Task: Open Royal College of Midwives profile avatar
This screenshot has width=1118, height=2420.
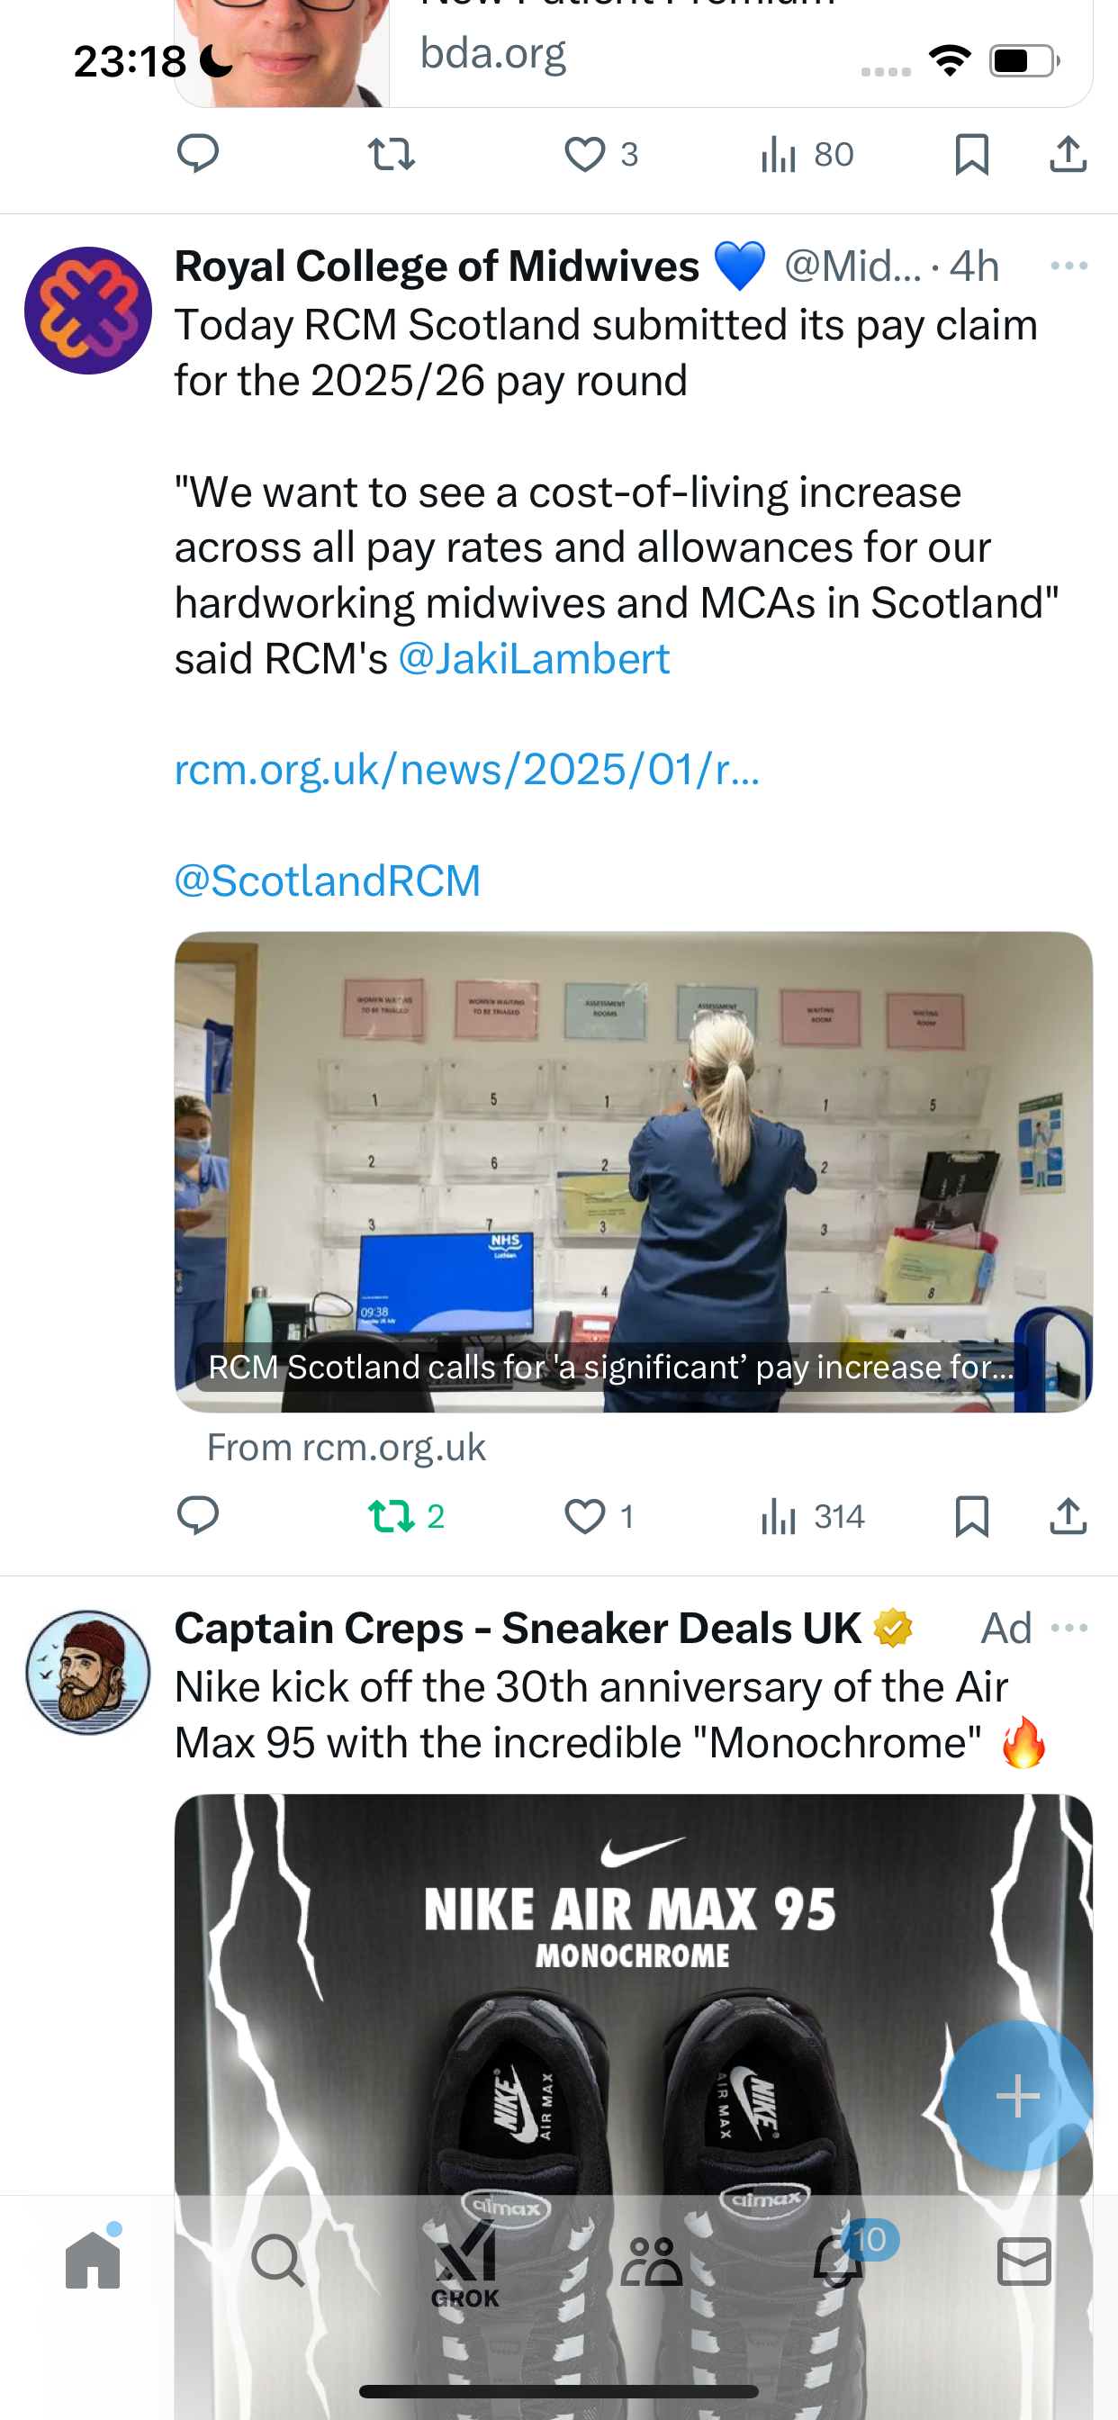Action: [x=88, y=311]
